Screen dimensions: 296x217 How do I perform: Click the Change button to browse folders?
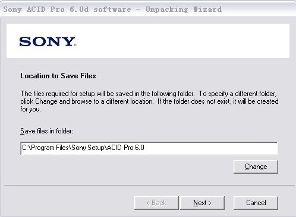point(256,167)
